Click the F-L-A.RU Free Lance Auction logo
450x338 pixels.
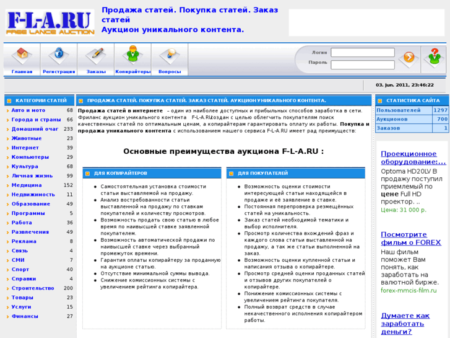pyautogui.click(x=50, y=22)
